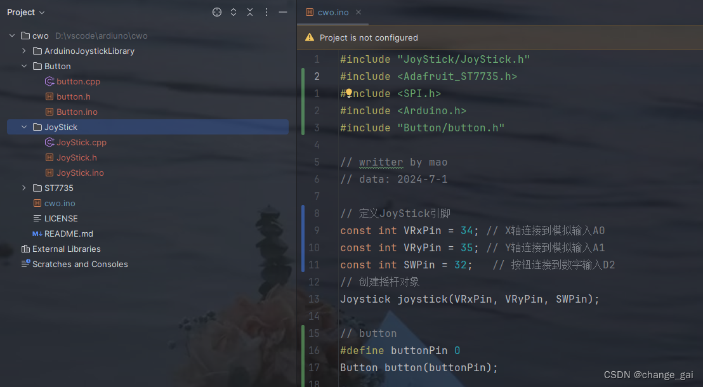The image size is (703, 387).
Task: Select Scratches and Consoles node
Action: [80, 264]
